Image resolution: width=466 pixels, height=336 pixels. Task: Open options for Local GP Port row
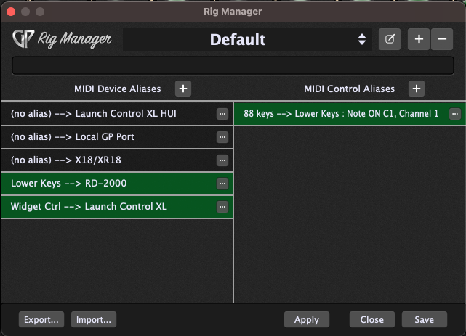[222, 137]
